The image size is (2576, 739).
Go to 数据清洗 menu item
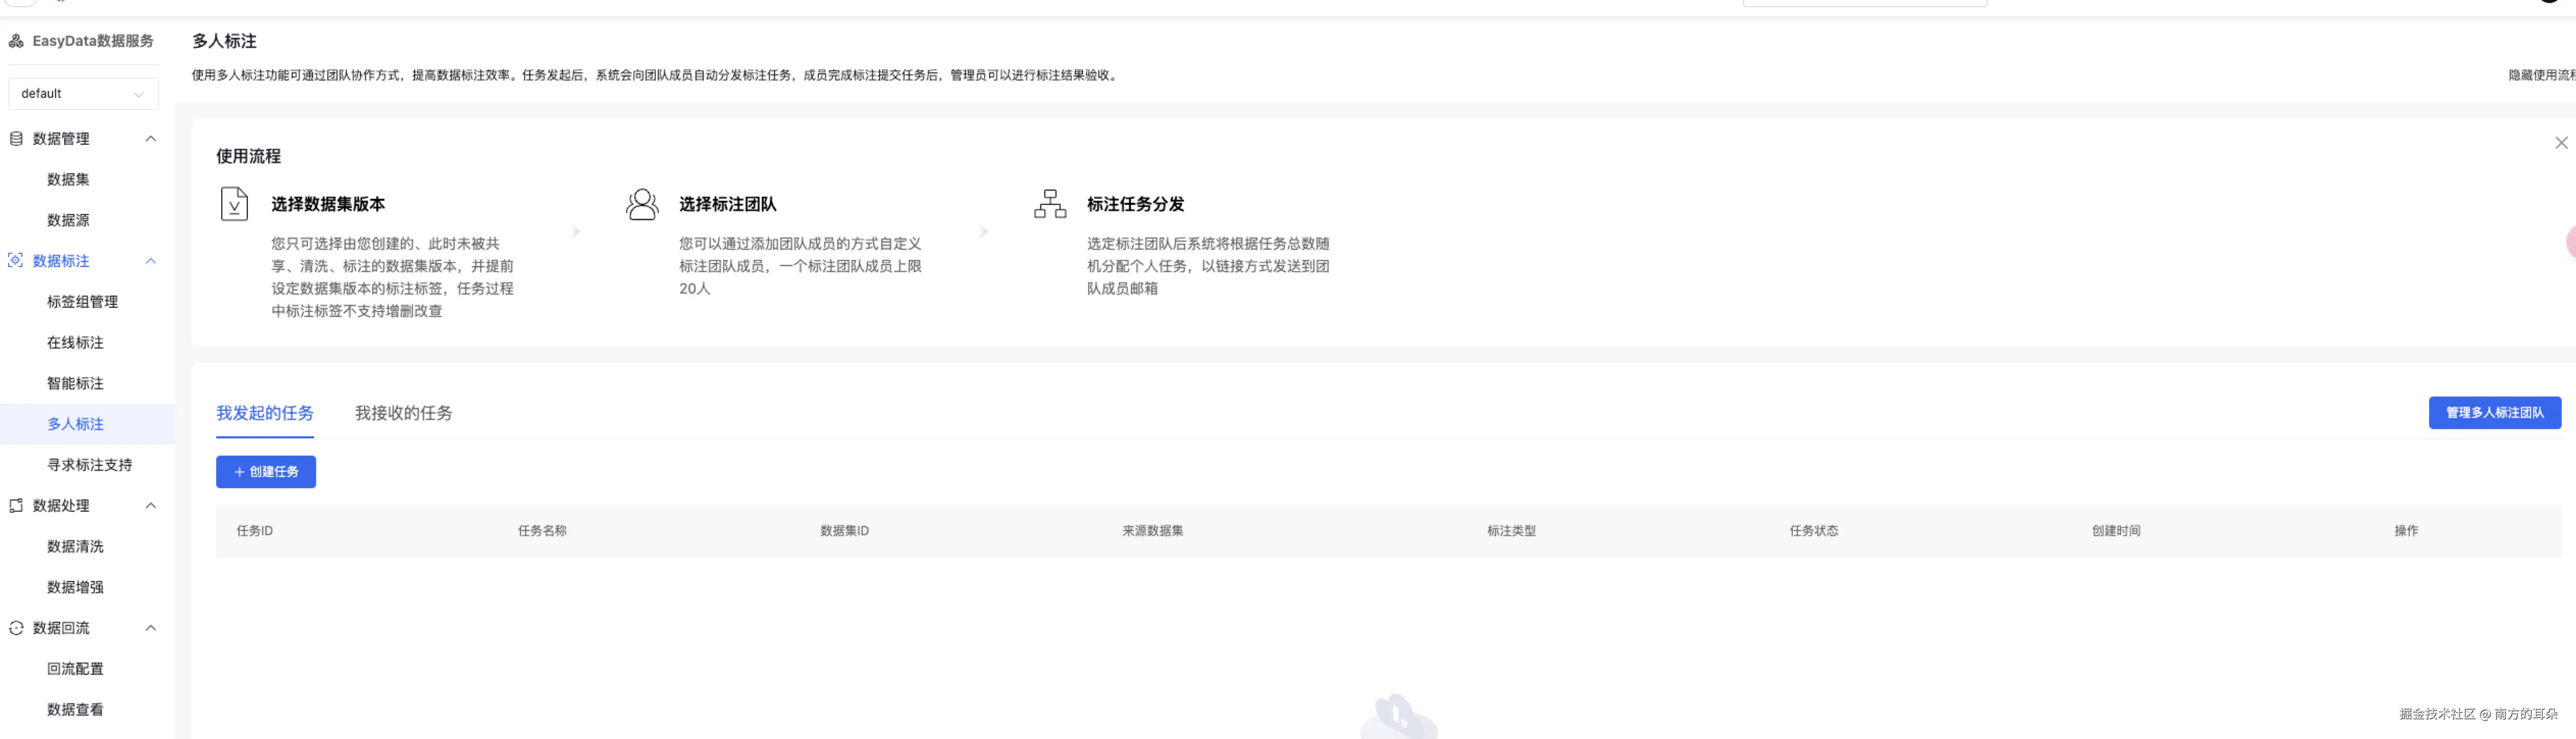(x=75, y=547)
